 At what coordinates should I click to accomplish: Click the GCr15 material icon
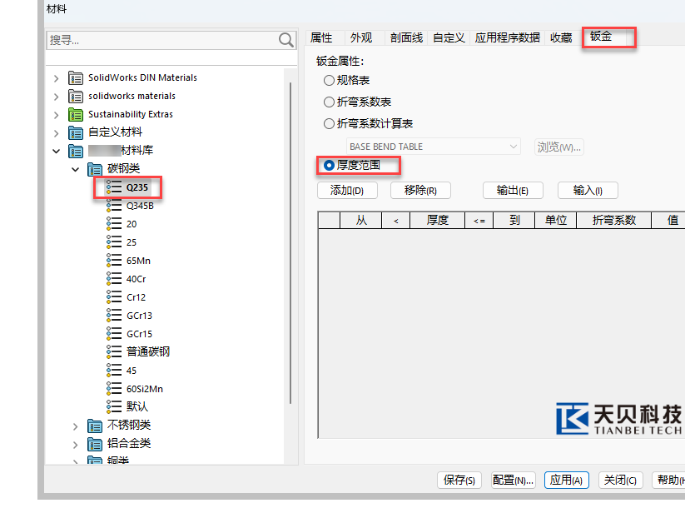[x=114, y=334]
